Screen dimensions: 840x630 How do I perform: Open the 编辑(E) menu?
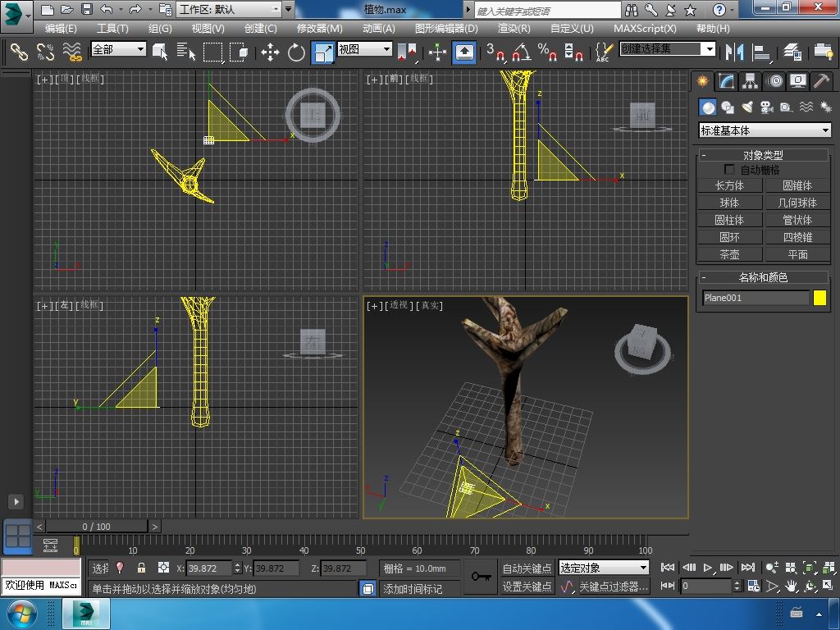61,29
